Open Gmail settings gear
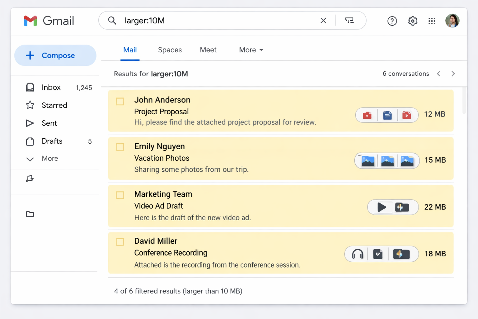Viewport: 478px width, 319px height. 412,21
